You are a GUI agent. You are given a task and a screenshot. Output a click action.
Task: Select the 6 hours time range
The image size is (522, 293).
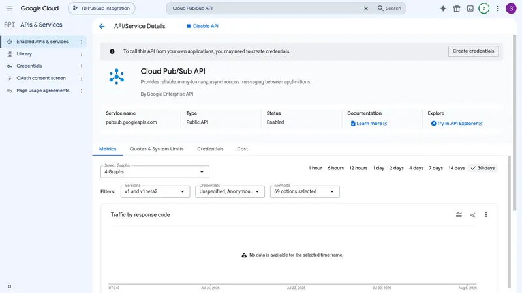click(x=335, y=168)
